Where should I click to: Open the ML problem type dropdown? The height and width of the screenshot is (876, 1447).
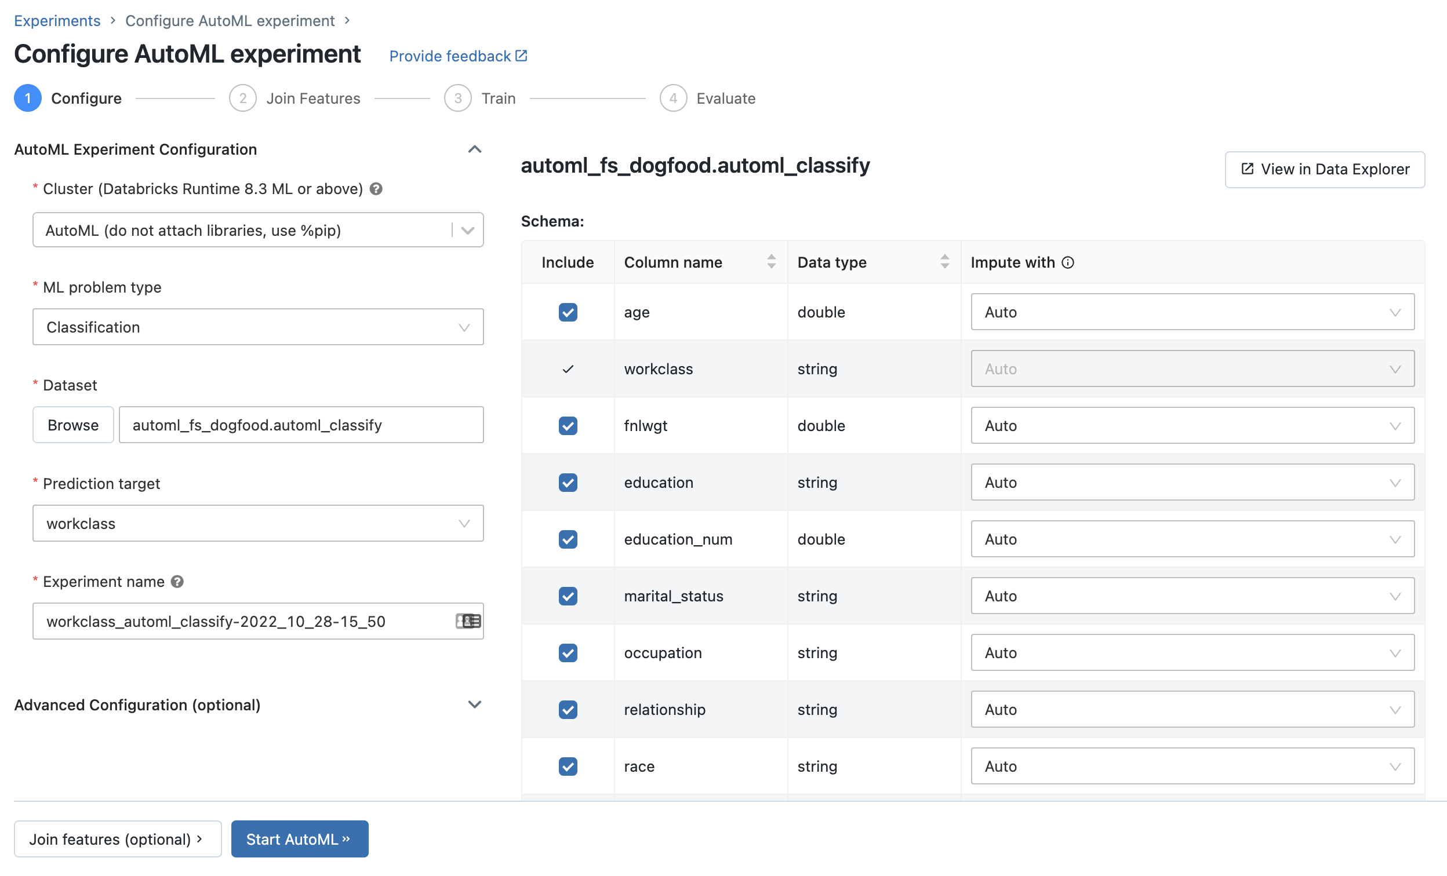pos(257,326)
